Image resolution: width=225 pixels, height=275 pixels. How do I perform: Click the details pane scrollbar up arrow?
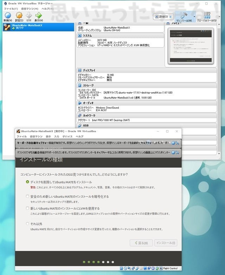(x=219, y=25)
